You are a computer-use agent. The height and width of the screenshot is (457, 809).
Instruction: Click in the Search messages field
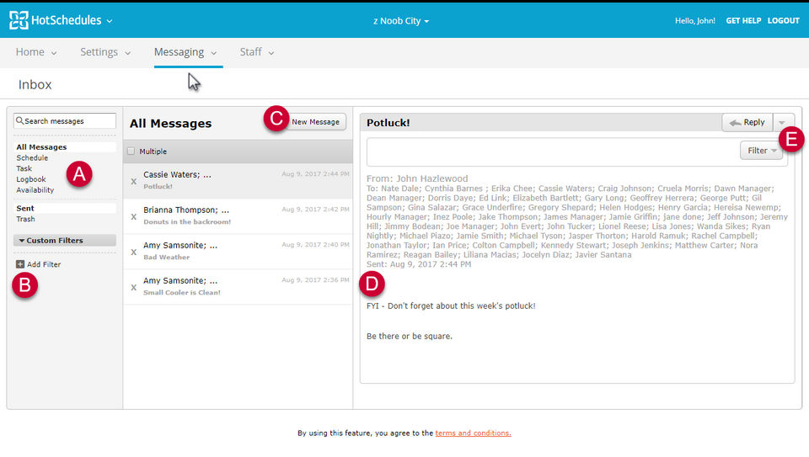coord(65,120)
